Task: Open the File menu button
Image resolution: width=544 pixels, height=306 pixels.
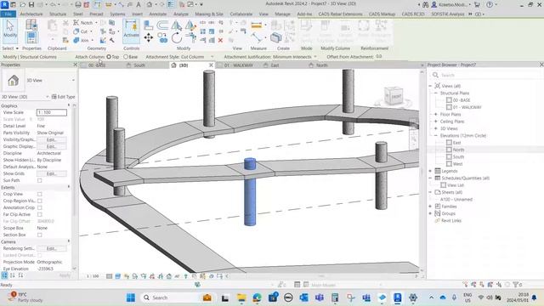Action: click(8, 14)
